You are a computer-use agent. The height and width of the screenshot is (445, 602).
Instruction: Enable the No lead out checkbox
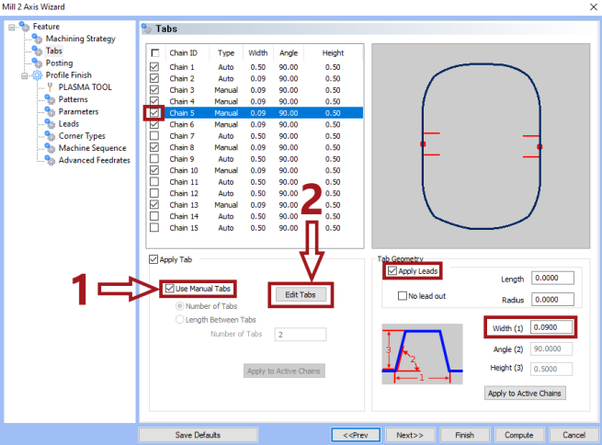coord(402,296)
